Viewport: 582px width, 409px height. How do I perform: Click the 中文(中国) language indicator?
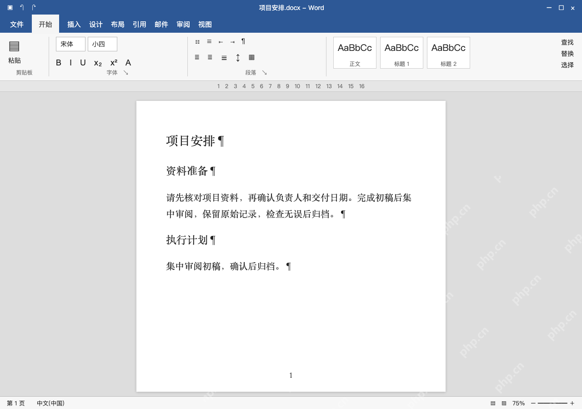pos(50,403)
